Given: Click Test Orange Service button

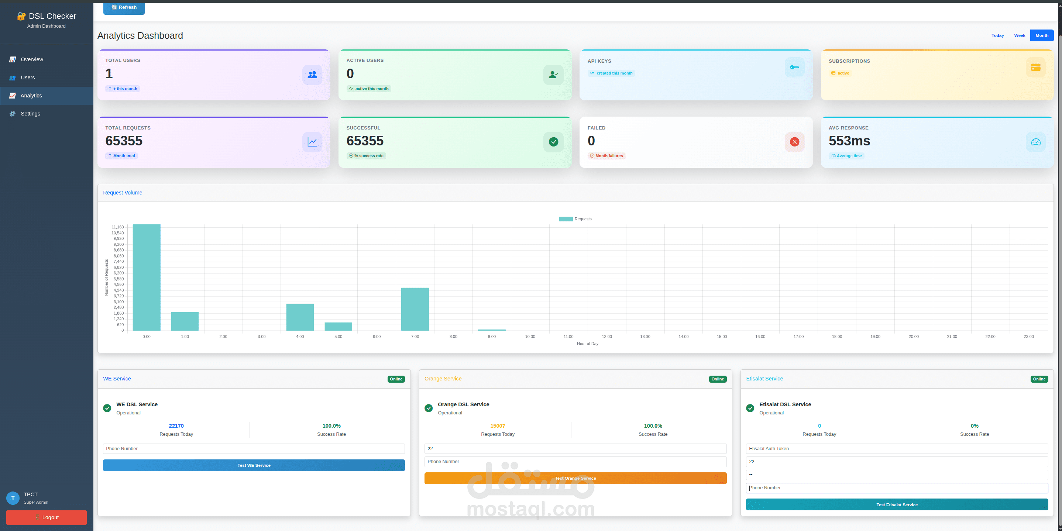Looking at the screenshot, I should [575, 478].
